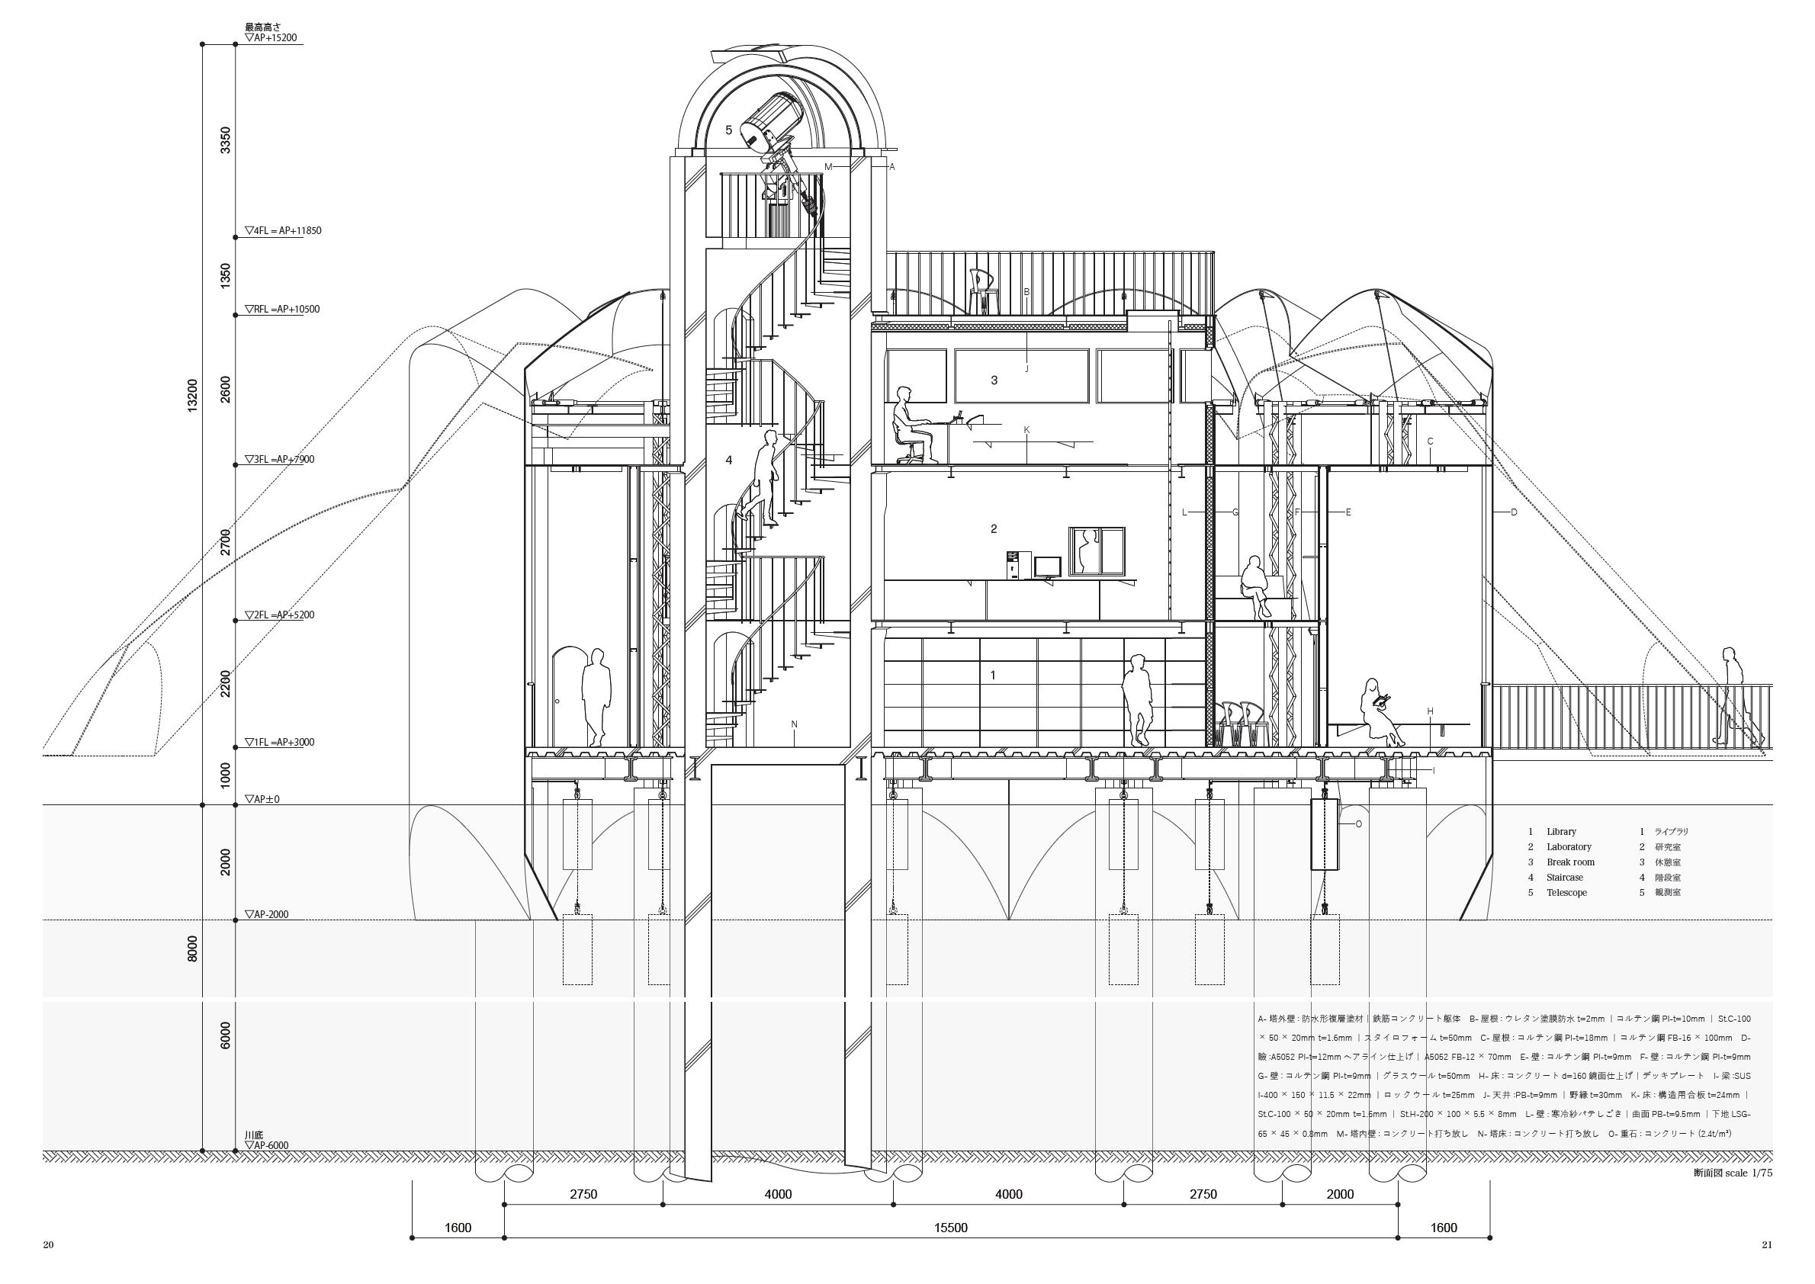Click the 観測室 legend entry
This screenshot has width=1815, height=1284.
click(x=1667, y=893)
